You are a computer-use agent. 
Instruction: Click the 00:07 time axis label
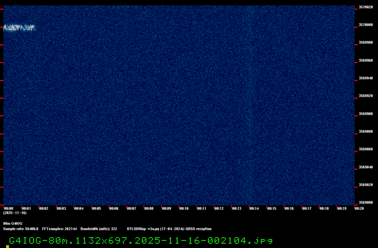coord(131,208)
